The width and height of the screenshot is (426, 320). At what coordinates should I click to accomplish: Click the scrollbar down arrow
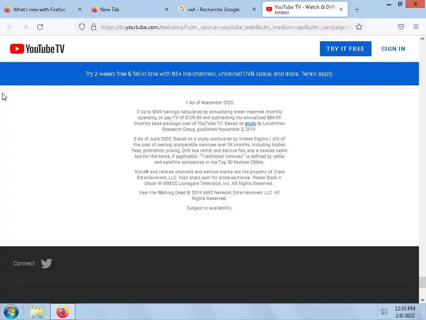click(x=423, y=300)
